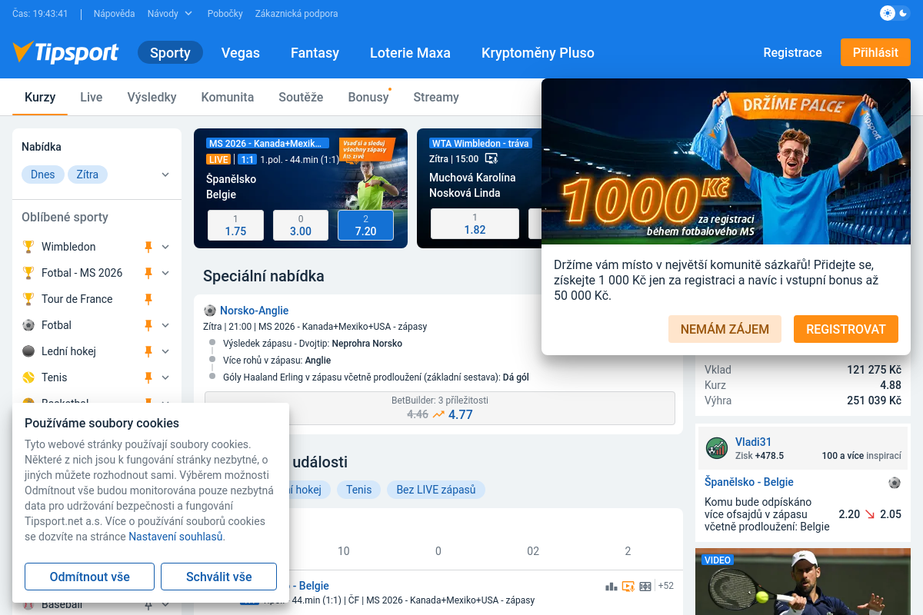Screen dimensions: 923x615
Task: Expand the Nabídka date chevron
Action: coord(165,175)
